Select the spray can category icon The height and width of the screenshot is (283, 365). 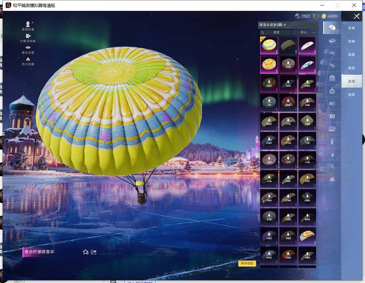tap(332, 141)
